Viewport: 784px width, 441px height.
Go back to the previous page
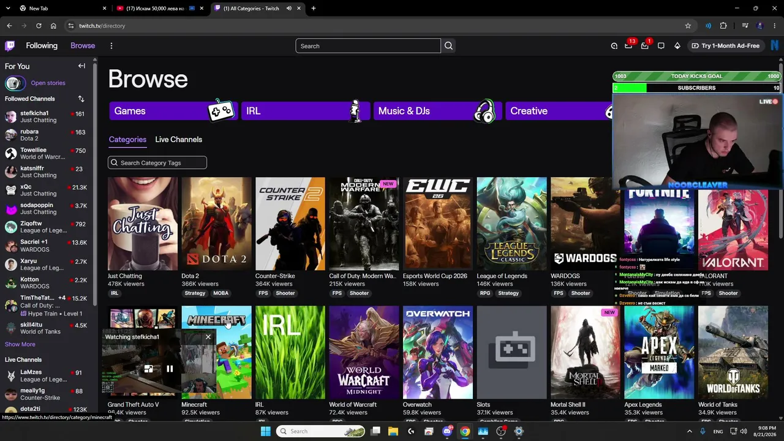pos(9,26)
